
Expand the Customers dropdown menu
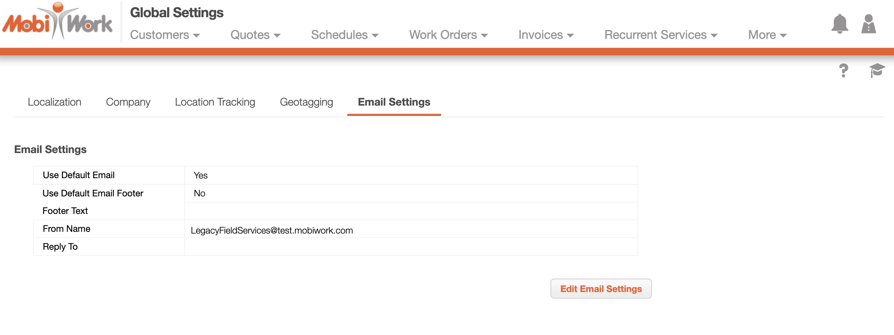(165, 35)
